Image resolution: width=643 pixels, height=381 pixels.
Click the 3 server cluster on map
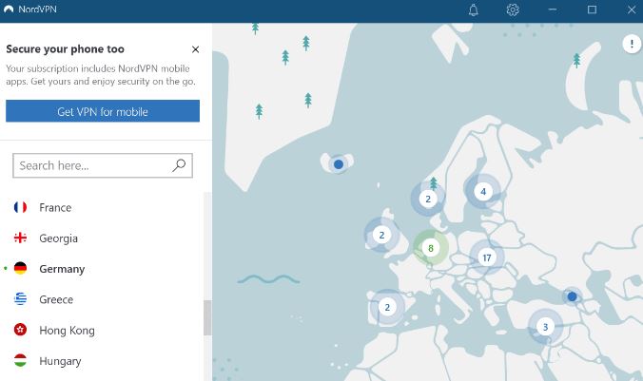[545, 327]
